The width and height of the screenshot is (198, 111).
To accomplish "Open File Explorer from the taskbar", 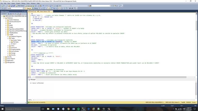I will [x=48, y=109].
